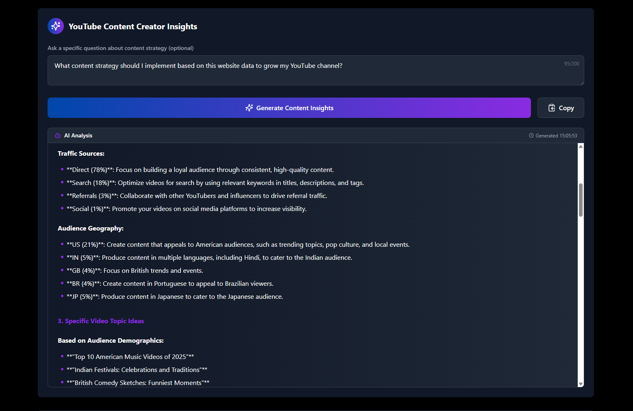Click the BR (4%) bullet line
Viewport: 633px width, 411px height.
tap(170, 284)
